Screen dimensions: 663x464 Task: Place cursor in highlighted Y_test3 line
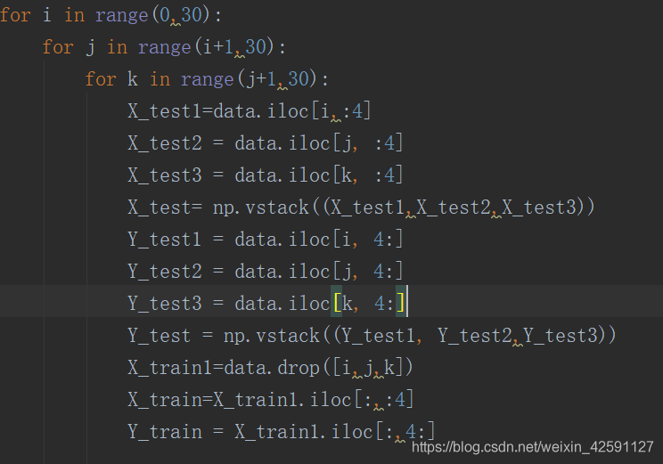tap(267, 304)
